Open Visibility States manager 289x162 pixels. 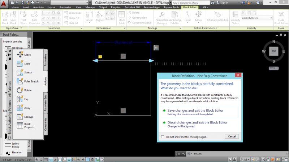(235, 18)
